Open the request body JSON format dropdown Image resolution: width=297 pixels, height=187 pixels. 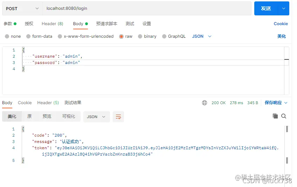coord(201,36)
